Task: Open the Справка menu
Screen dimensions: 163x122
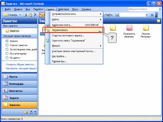Action: tap(86, 9)
